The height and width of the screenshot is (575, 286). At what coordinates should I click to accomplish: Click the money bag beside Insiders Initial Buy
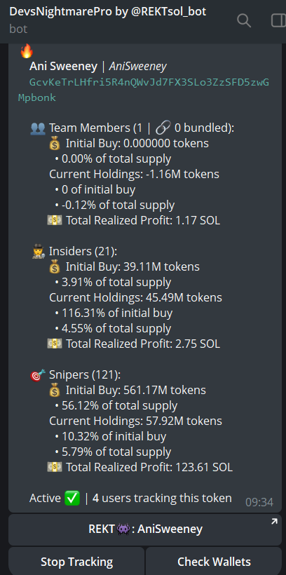54,267
